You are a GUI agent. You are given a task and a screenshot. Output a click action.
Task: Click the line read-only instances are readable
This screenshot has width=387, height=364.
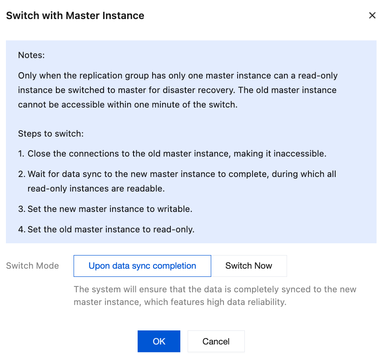click(x=95, y=188)
